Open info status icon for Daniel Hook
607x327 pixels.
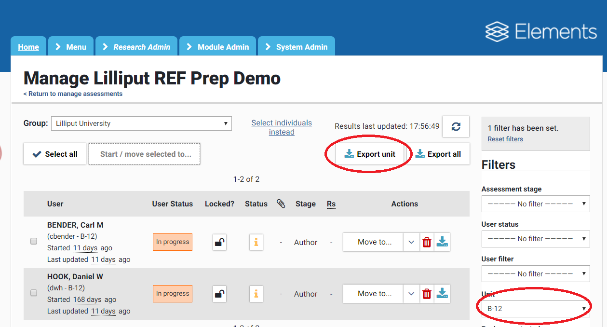(256, 294)
